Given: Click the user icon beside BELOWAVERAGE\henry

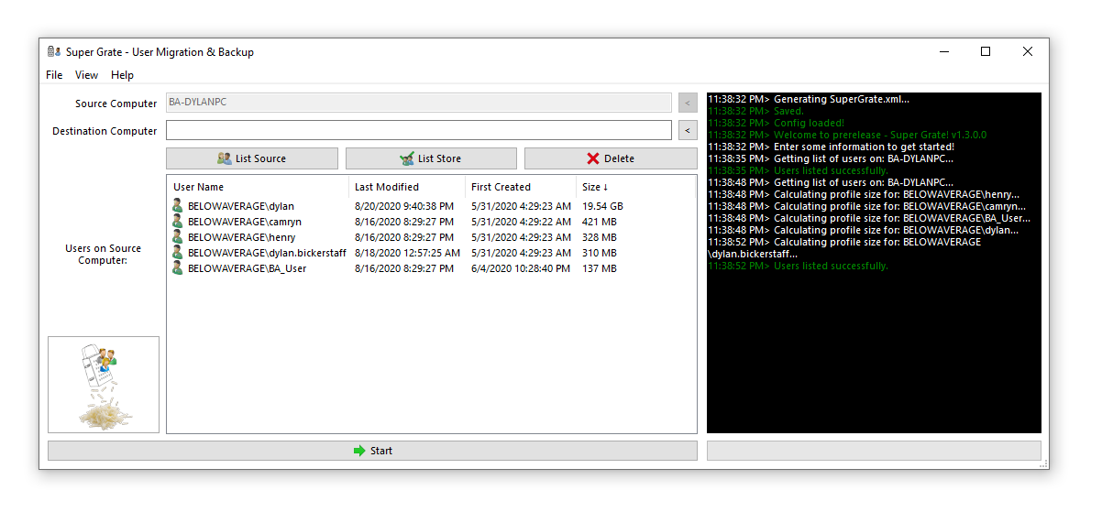Looking at the screenshot, I should click(x=178, y=237).
